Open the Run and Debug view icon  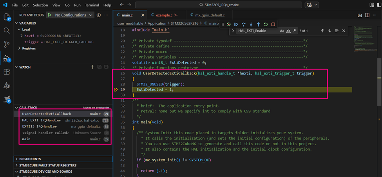[x=6, y=58]
